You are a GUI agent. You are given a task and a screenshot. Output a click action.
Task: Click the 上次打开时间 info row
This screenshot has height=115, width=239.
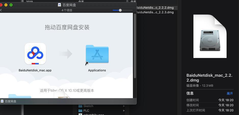click(210, 110)
